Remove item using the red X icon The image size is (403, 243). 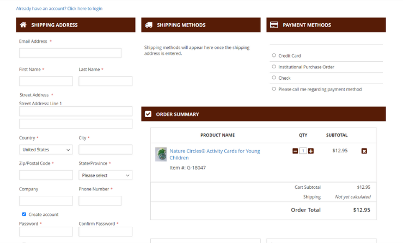pyautogui.click(x=364, y=151)
